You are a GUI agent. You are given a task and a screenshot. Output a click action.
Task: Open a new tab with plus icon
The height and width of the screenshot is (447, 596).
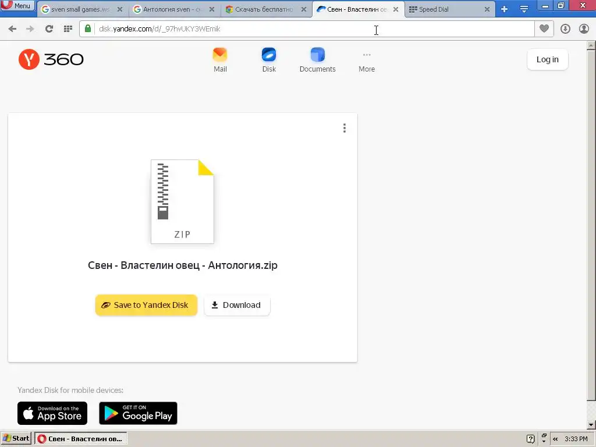tap(505, 9)
